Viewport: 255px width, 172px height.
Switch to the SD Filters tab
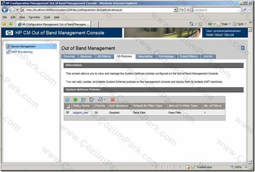coord(104,56)
